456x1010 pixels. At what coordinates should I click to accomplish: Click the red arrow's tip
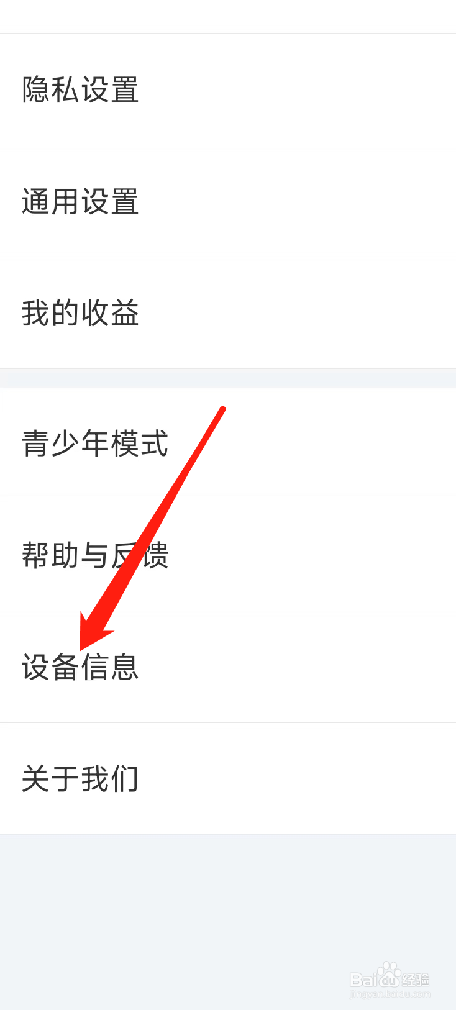(81, 648)
